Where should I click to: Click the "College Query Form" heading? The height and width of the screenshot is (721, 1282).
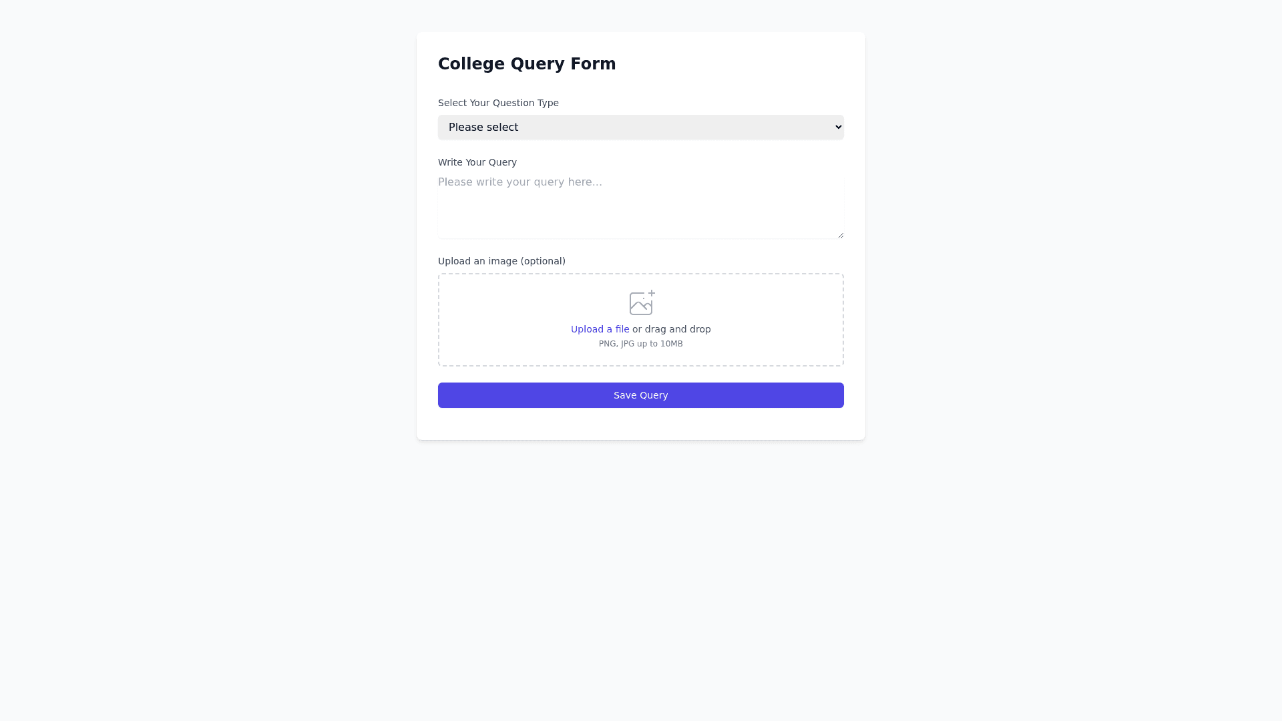(x=527, y=64)
